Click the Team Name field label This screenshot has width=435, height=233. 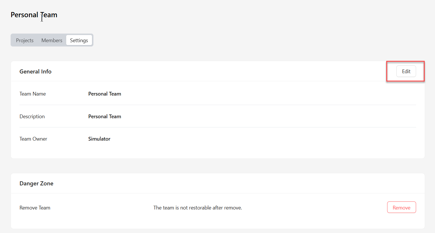33,94
